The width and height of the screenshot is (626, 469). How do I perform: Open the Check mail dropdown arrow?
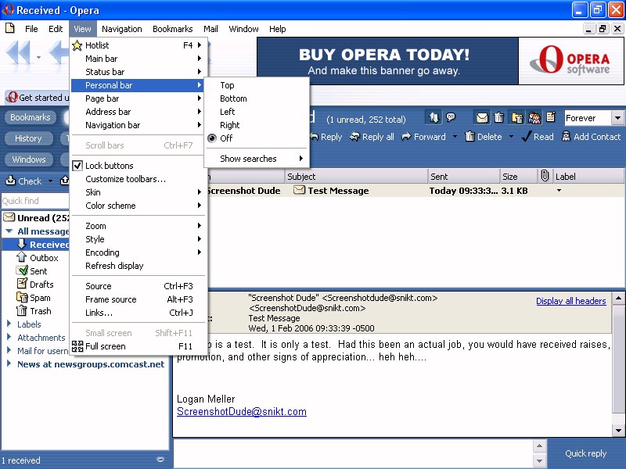50,181
